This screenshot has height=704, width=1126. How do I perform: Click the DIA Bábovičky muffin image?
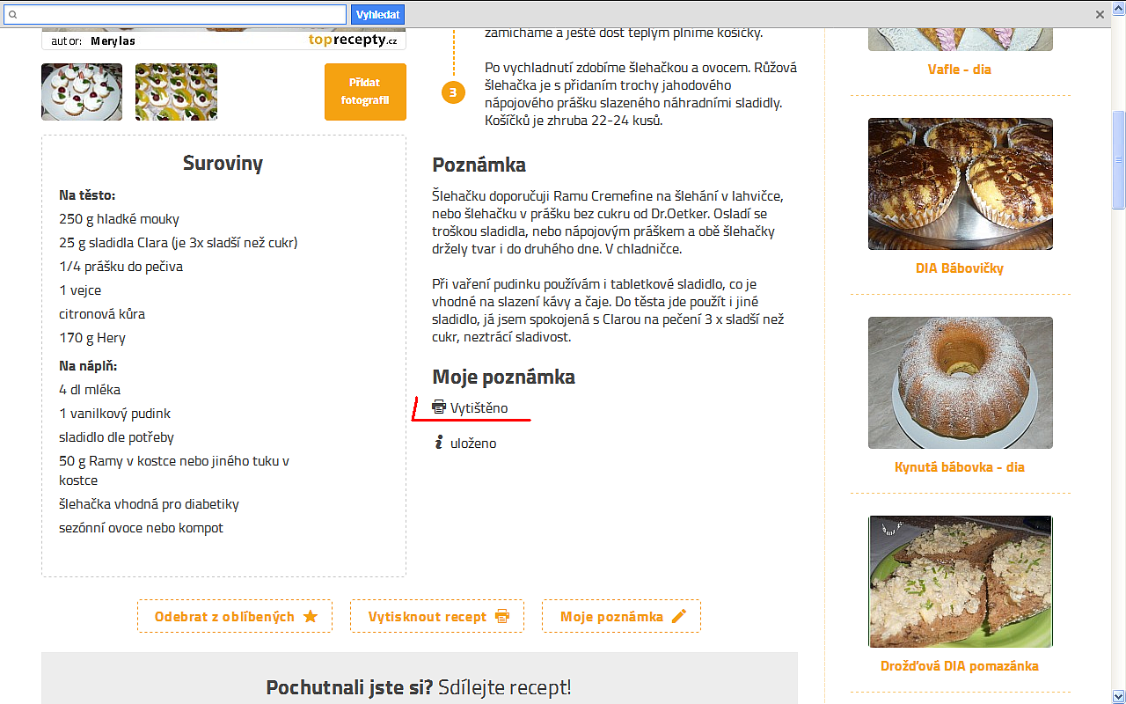click(960, 184)
